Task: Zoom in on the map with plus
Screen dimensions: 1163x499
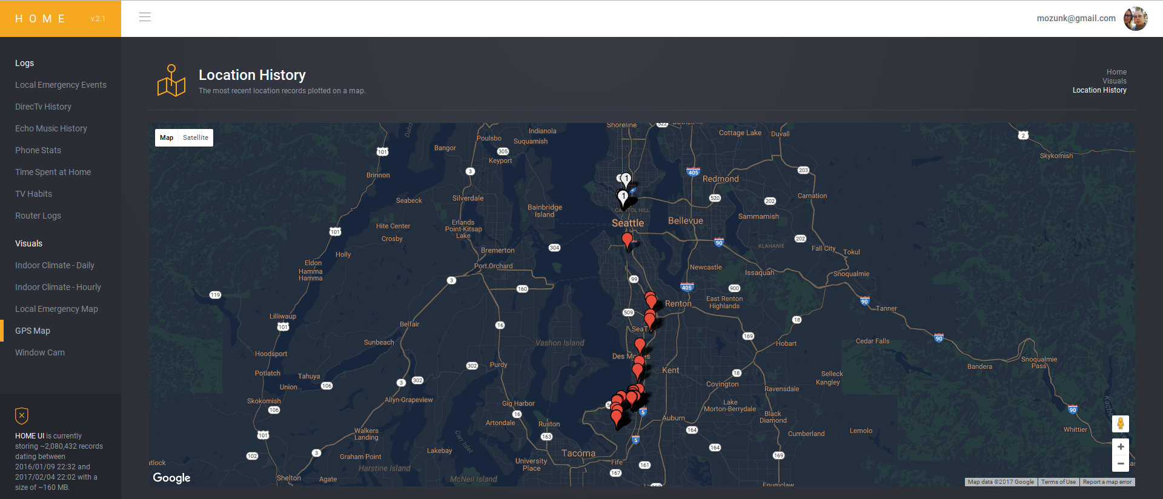Action: (1121, 446)
